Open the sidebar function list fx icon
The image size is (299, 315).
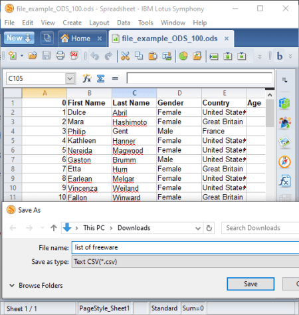click(x=284, y=181)
